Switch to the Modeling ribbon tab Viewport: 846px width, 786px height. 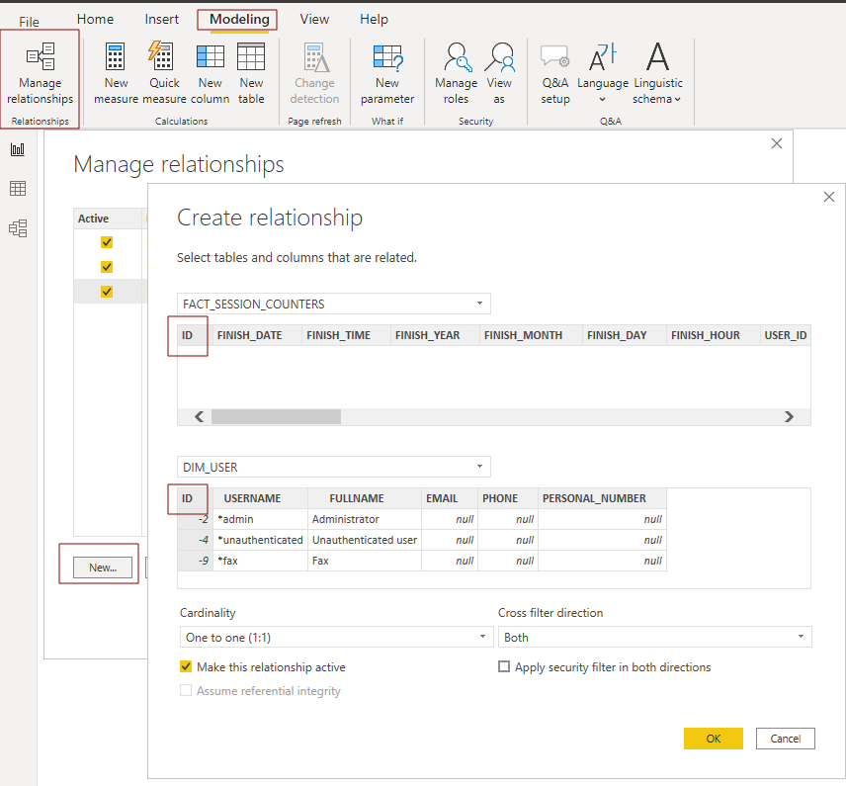(x=237, y=19)
